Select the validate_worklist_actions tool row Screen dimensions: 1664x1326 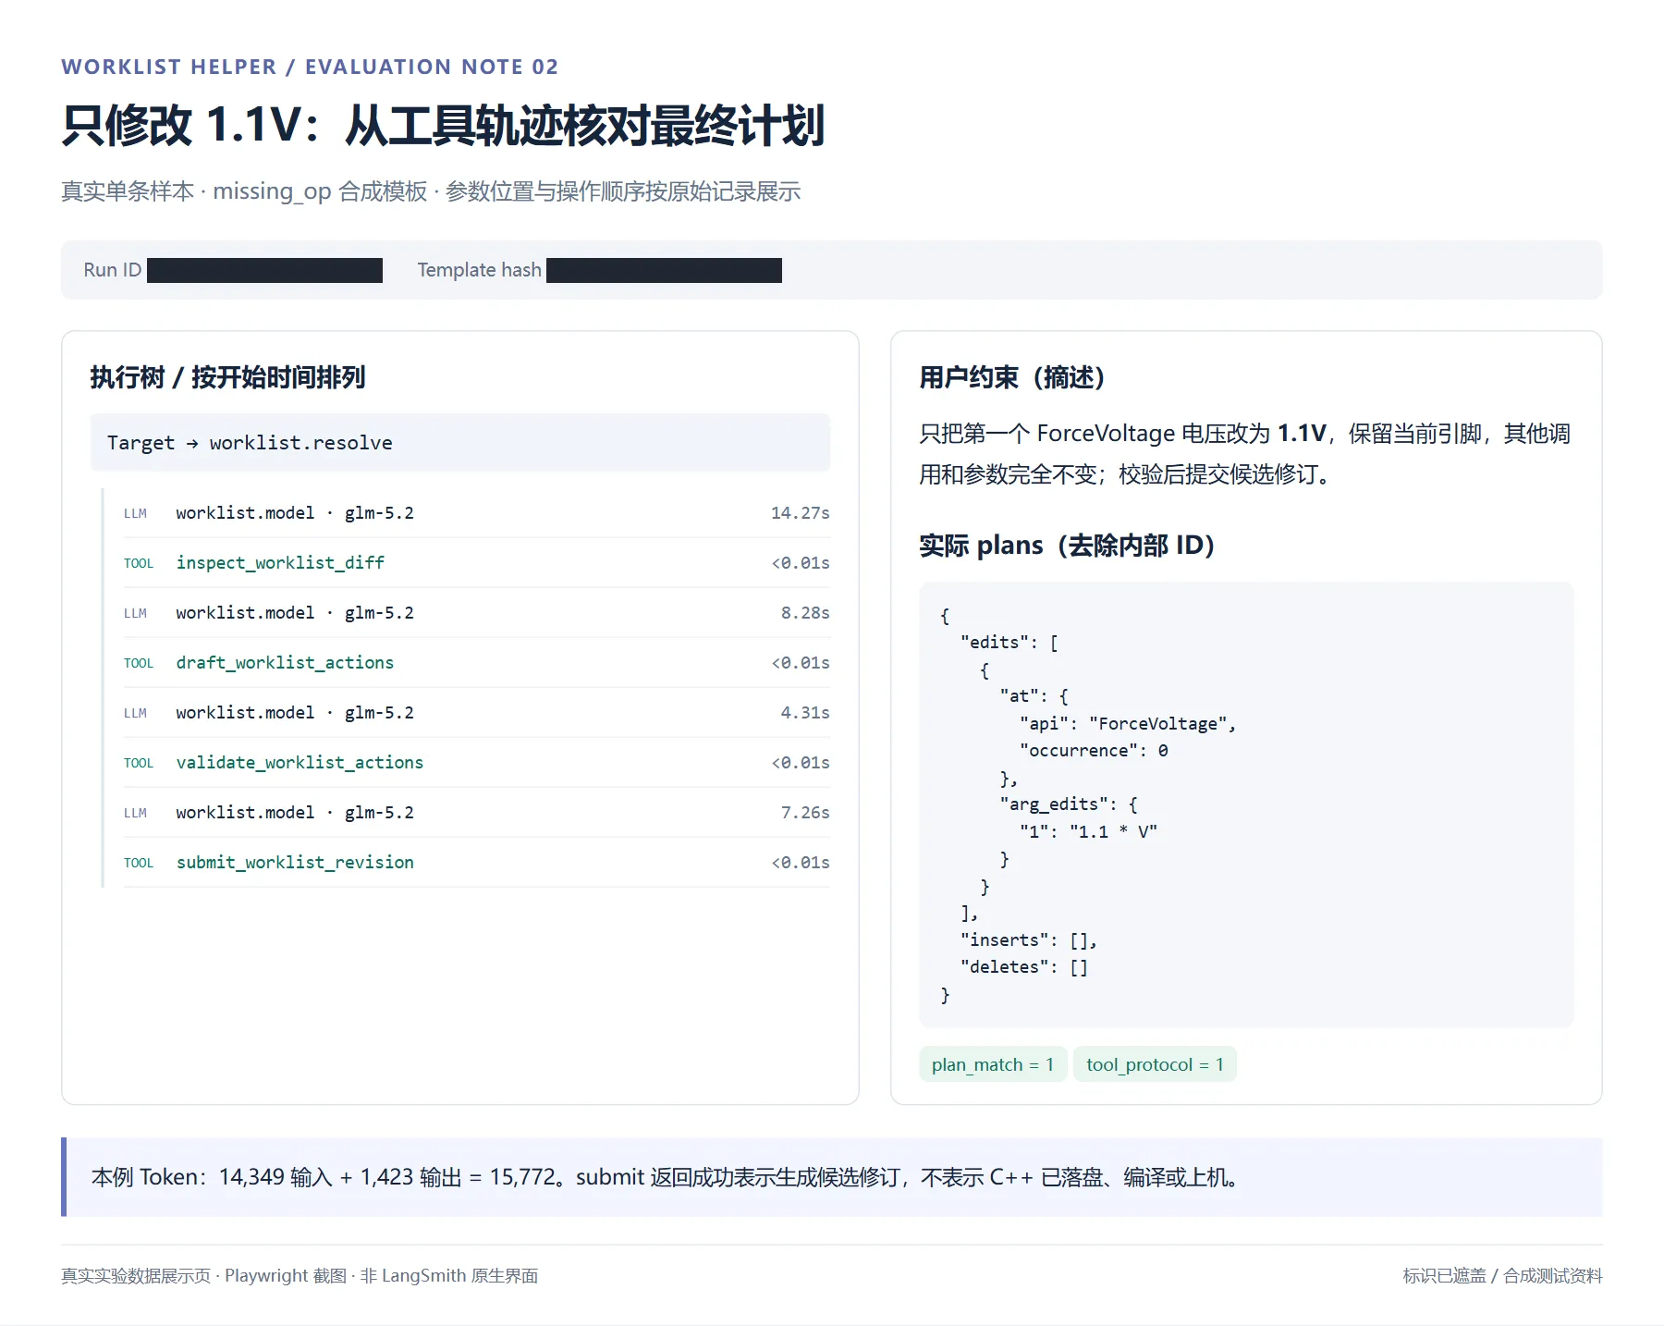(x=477, y=762)
